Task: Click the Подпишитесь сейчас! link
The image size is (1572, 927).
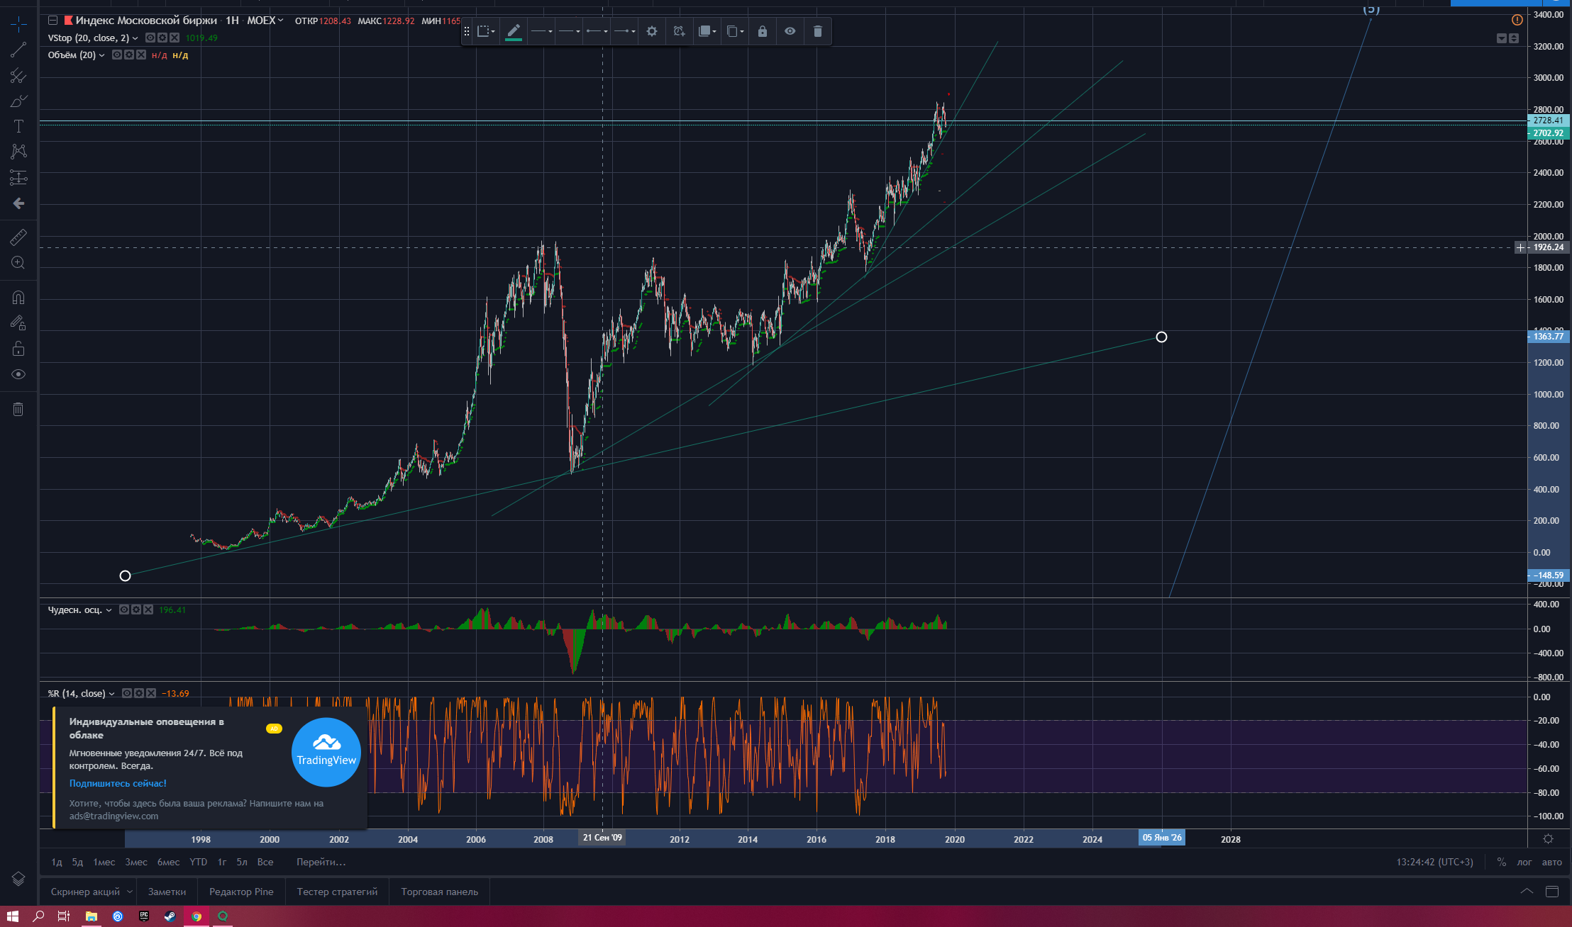Action: tap(118, 783)
